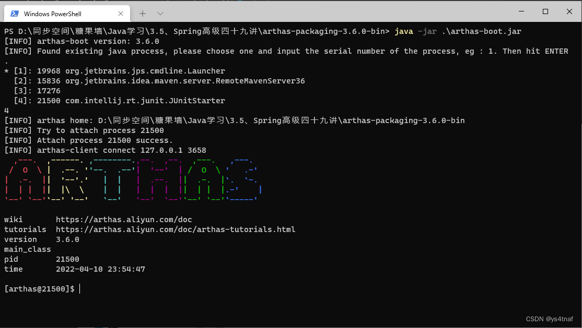Click the PowerShell icon in the tab

point(15,14)
